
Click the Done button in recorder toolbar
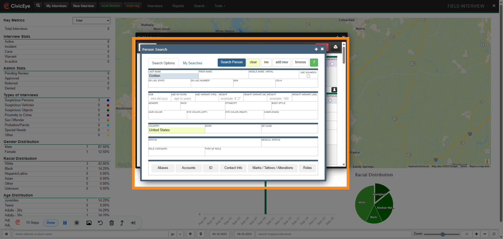point(51,223)
